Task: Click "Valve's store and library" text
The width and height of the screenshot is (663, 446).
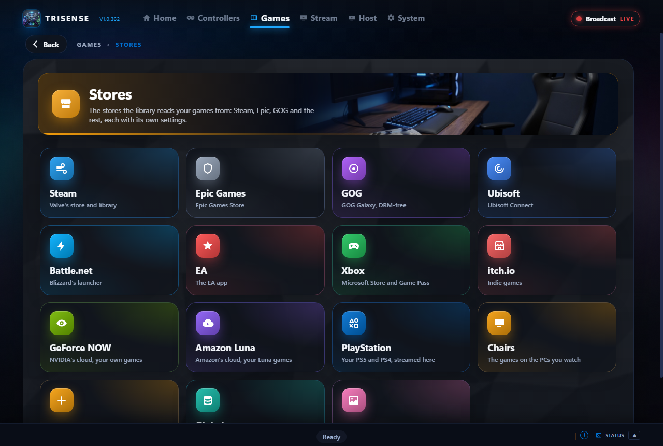Action: [83, 205]
